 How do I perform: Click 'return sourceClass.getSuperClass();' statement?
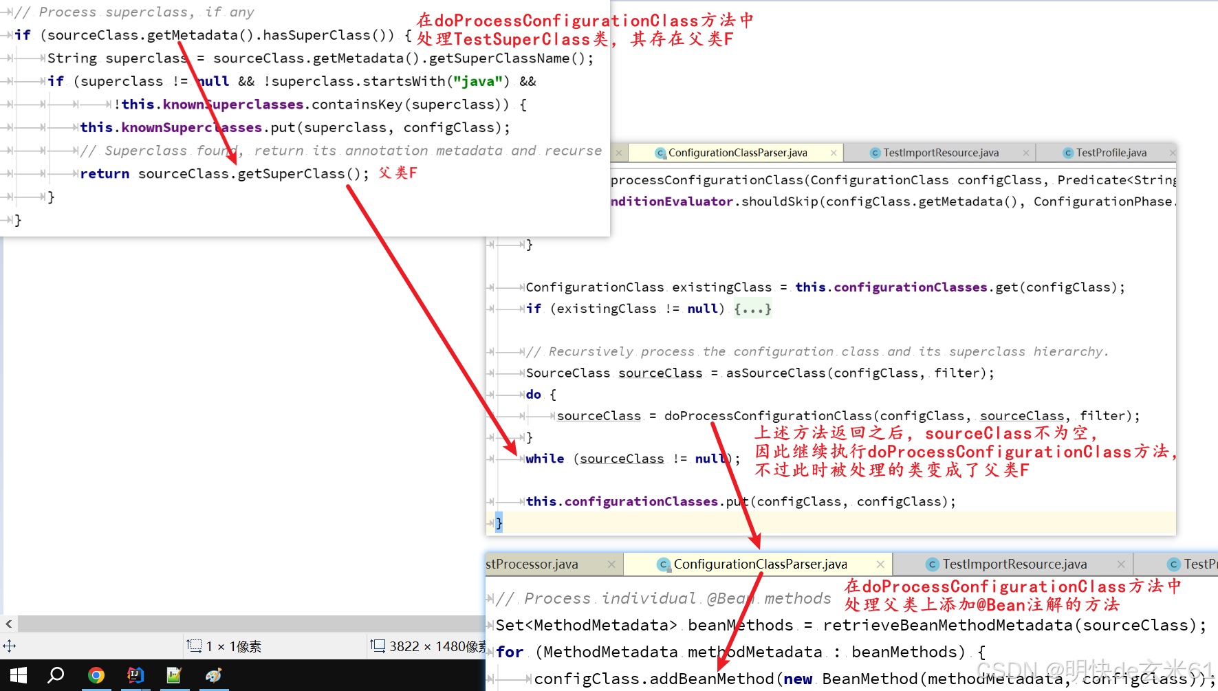pos(225,173)
